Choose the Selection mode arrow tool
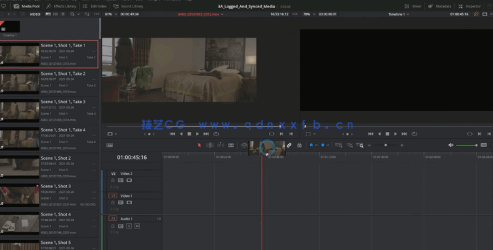Image resolution: width=493 pixels, height=250 pixels. point(199,145)
